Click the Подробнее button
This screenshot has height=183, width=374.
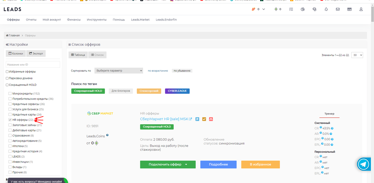point(218,164)
